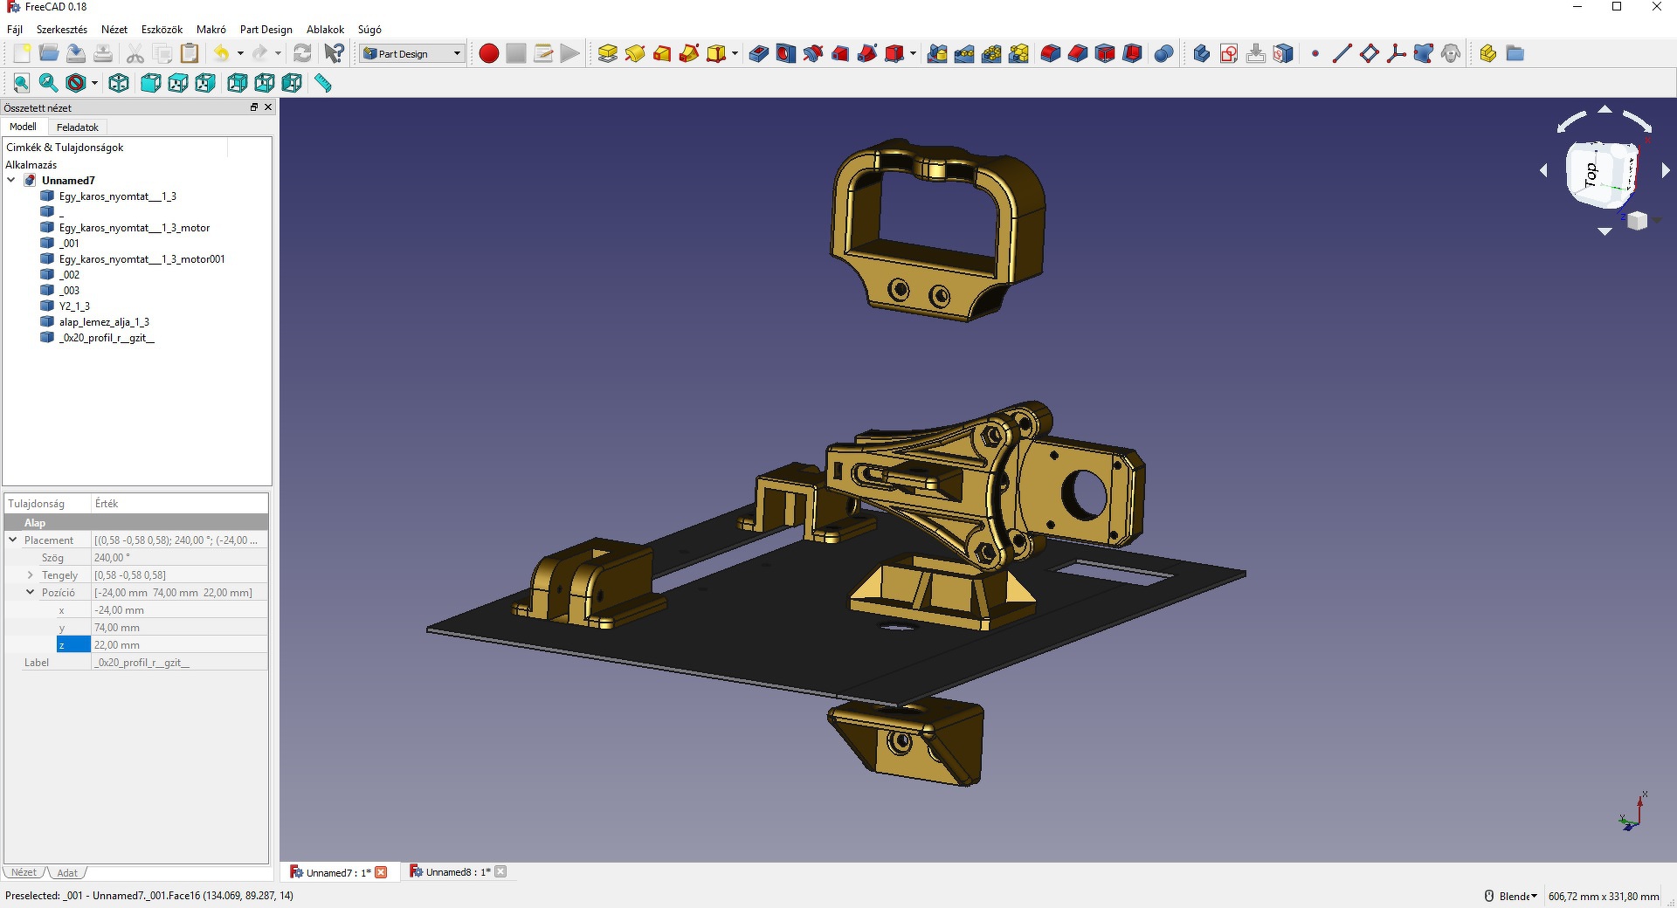Open the Eszközök menu
1677x908 pixels.
click(x=162, y=30)
